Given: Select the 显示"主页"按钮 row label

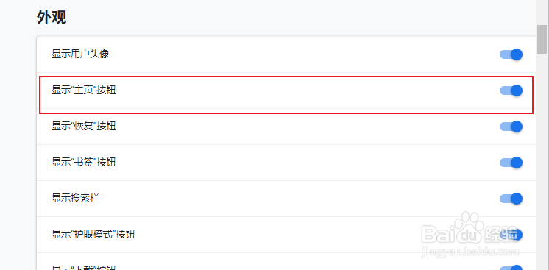Looking at the screenshot, I should tap(84, 90).
